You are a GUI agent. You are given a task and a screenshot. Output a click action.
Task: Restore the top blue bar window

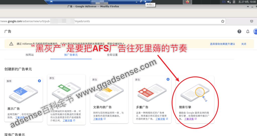coord(141,1)
